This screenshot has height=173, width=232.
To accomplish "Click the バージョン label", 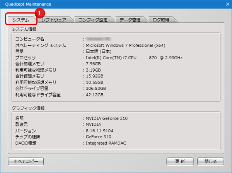I will [x=26, y=131].
